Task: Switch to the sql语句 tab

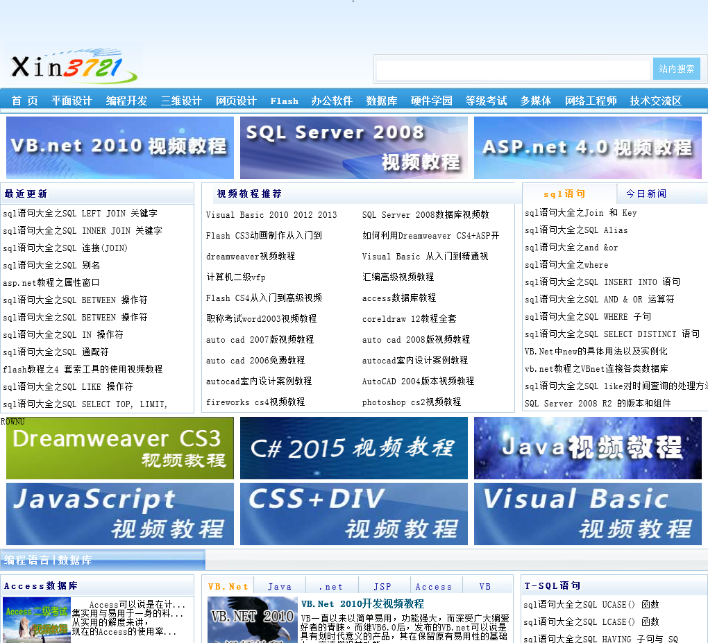Action: click(564, 194)
